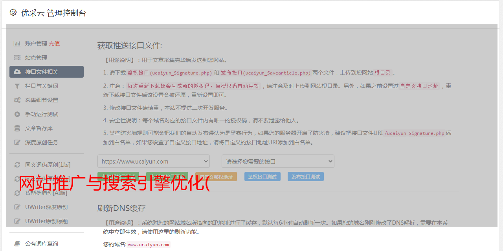Image resolution: width=503 pixels, height=251 pixels.
Task: Click the play icon for 手动运行测试
Action: click(x=17, y=114)
